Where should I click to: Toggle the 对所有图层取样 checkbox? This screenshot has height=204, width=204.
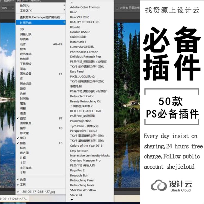117,8
